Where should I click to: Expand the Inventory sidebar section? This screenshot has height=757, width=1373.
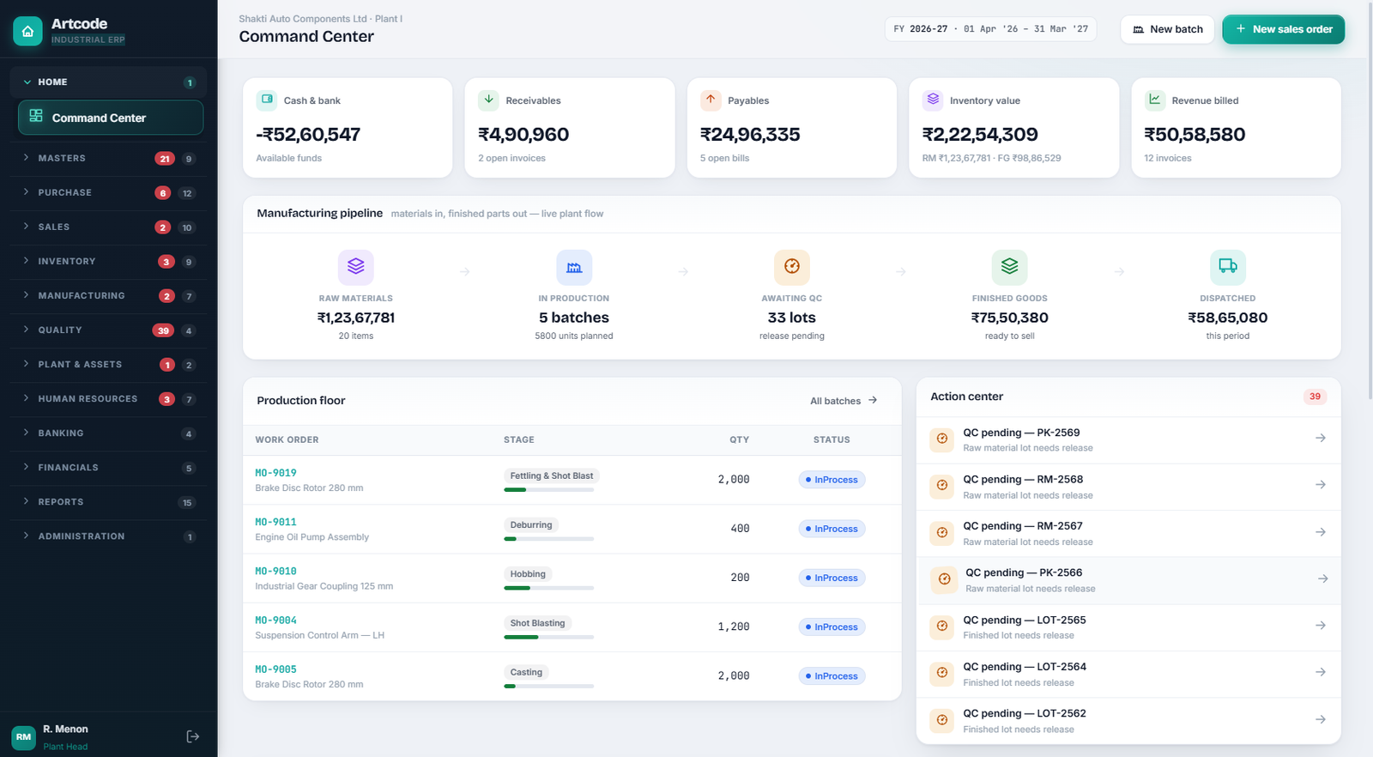(108, 261)
